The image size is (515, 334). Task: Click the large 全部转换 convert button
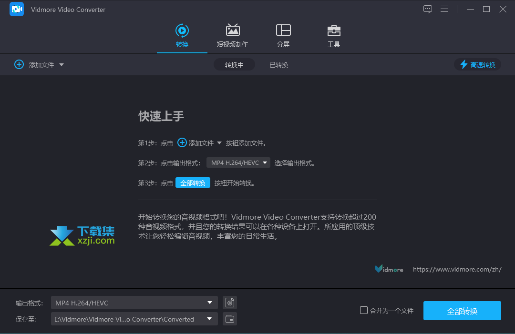click(x=462, y=311)
